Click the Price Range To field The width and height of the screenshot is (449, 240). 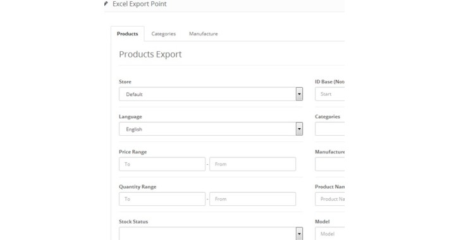[162, 164]
